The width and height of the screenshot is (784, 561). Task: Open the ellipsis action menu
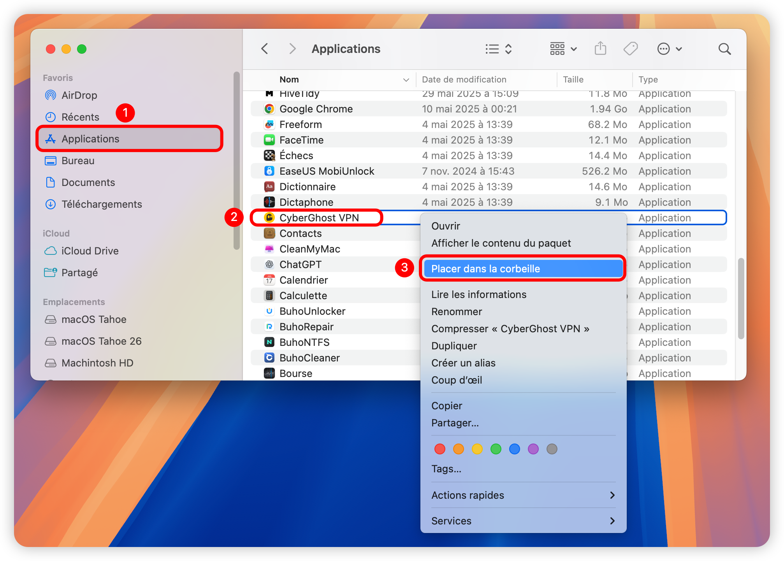(x=670, y=49)
